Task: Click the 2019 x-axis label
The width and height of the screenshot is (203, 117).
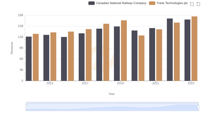Action: 120,83
